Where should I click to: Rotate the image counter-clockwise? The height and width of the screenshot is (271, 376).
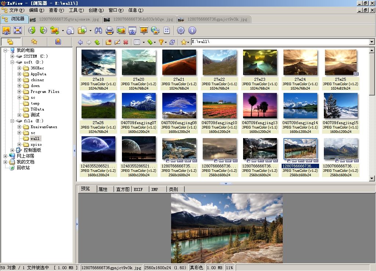[x=32, y=30]
